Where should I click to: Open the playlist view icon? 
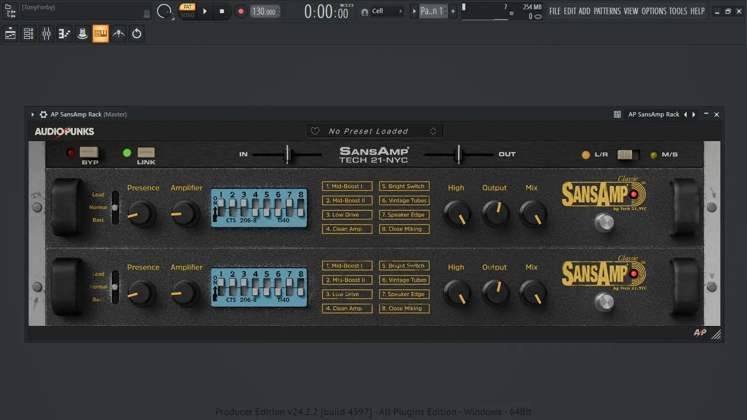click(10, 34)
